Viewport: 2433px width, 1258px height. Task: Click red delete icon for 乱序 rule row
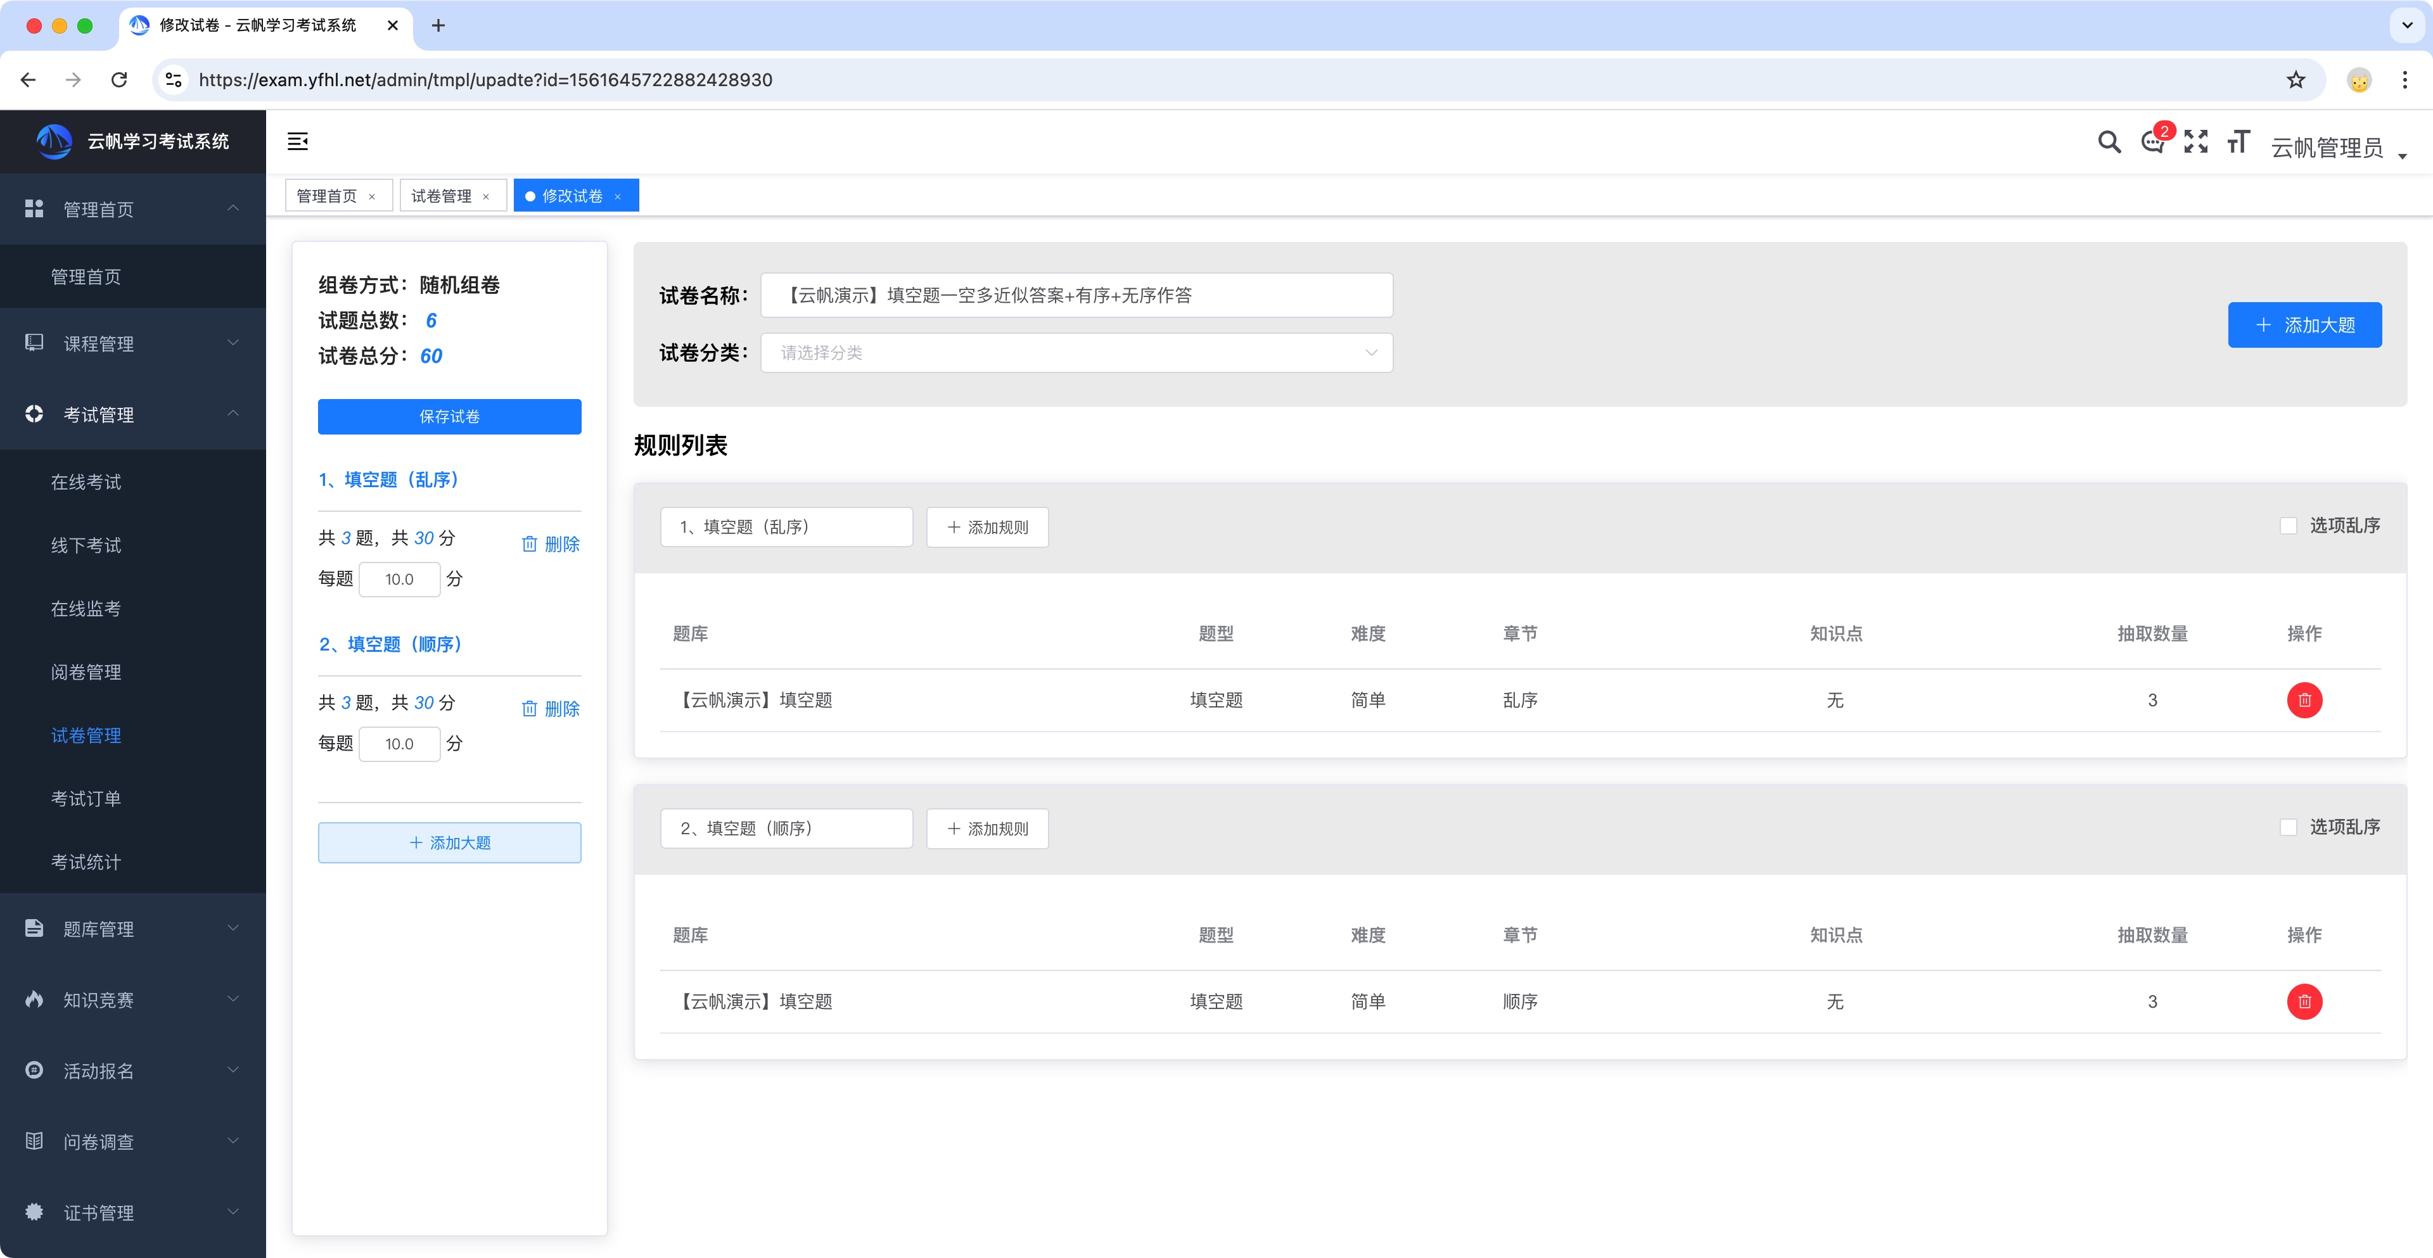coord(2304,700)
